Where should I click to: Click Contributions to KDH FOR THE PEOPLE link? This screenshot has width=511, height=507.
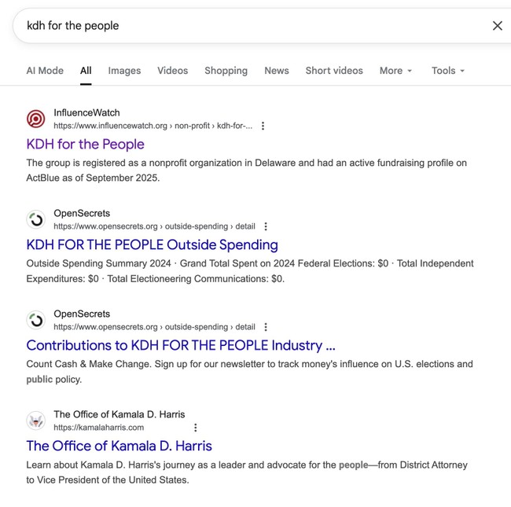181,345
